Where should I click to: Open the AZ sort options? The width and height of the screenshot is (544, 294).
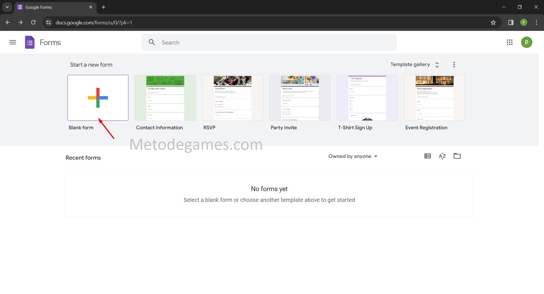point(442,156)
